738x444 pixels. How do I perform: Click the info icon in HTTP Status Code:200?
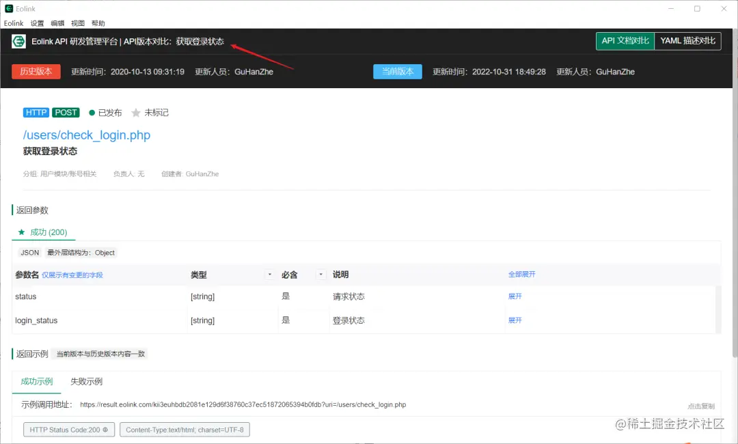pyautogui.click(x=105, y=430)
